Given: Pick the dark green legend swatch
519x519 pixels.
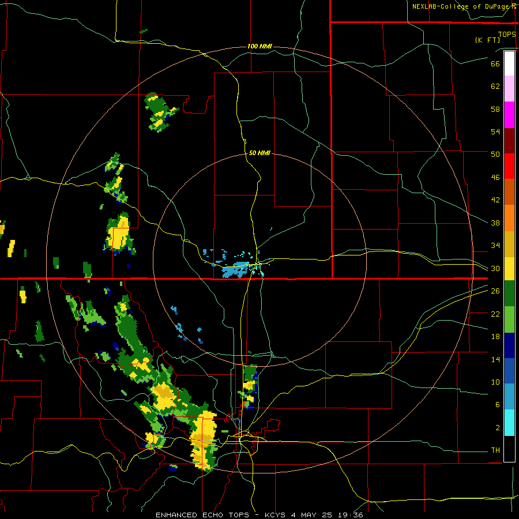Looking at the screenshot, I should click(x=509, y=294).
